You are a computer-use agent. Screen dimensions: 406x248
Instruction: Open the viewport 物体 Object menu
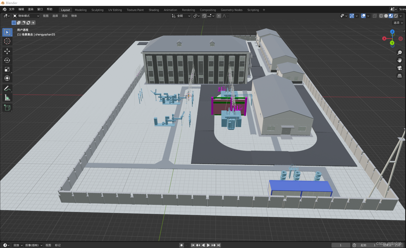coord(74,16)
